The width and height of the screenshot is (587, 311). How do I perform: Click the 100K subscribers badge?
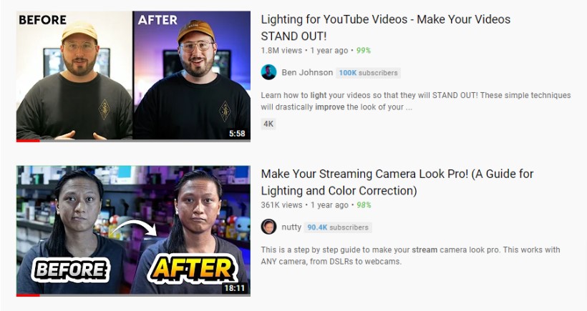pyautogui.click(x=368, y=73)
